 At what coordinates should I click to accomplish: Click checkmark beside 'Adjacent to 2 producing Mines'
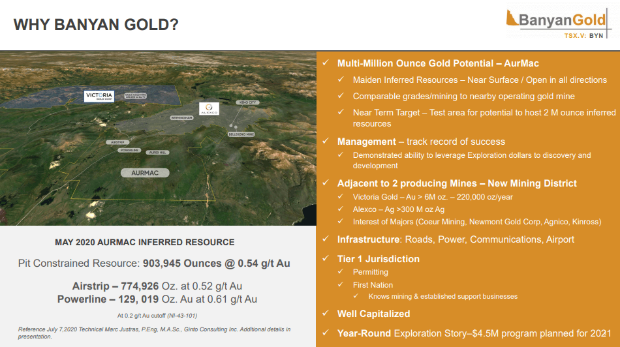[326, 183]
